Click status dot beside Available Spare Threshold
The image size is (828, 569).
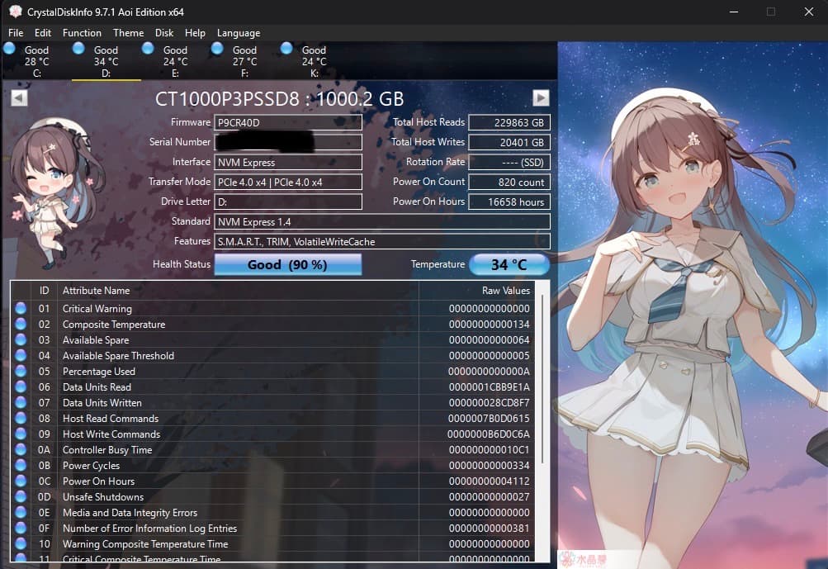coord(21,355)
